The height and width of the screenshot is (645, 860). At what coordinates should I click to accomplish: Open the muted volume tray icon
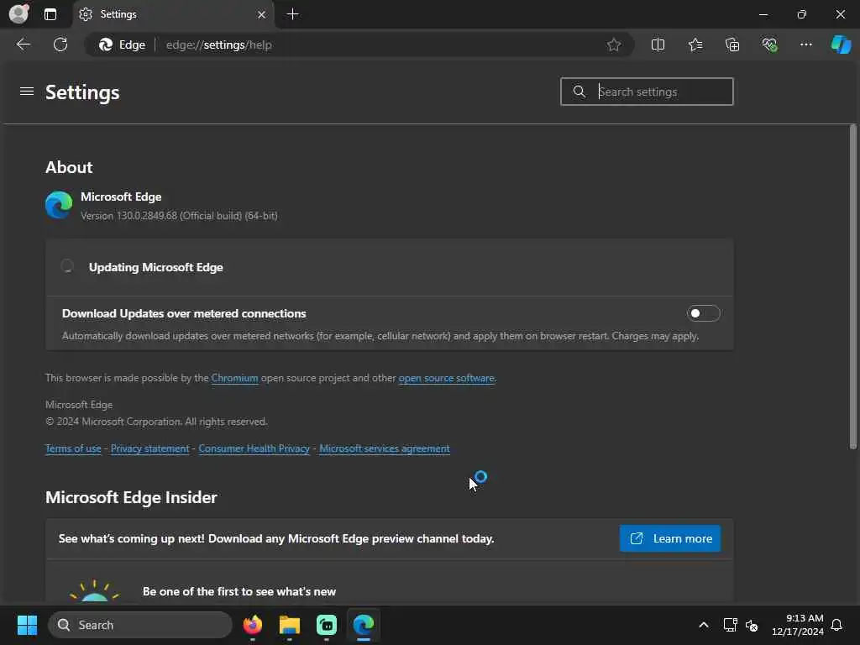click(752, 625)
